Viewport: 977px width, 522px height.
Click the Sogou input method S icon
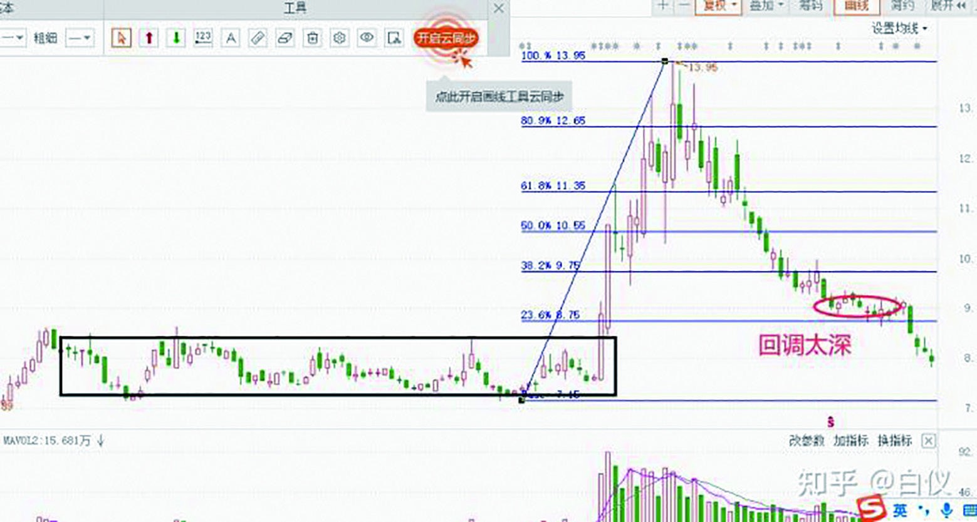coord(871,508)
